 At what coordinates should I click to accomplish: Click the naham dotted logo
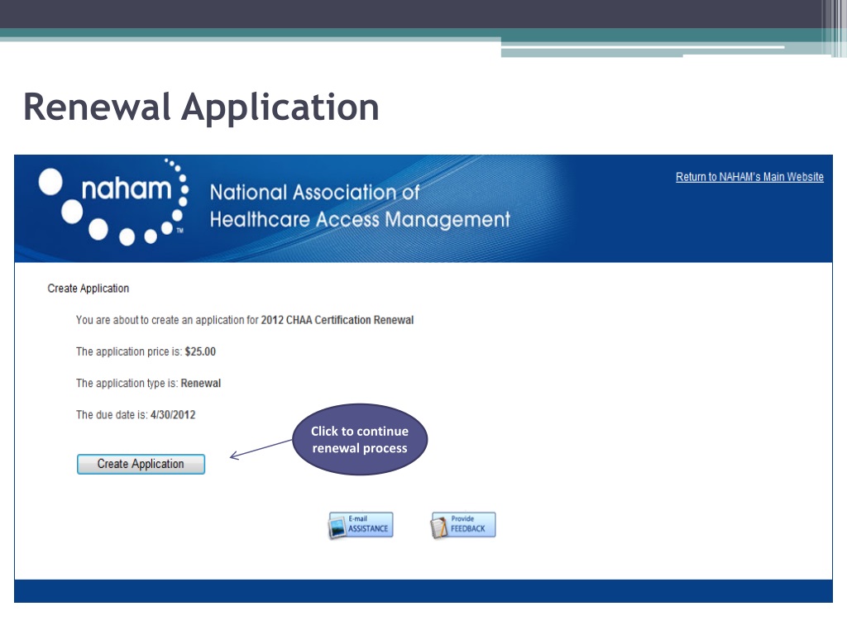tap(114, 202)
